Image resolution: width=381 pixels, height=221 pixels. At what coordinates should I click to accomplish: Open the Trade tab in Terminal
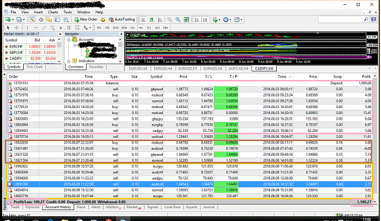tap(15, 207)
